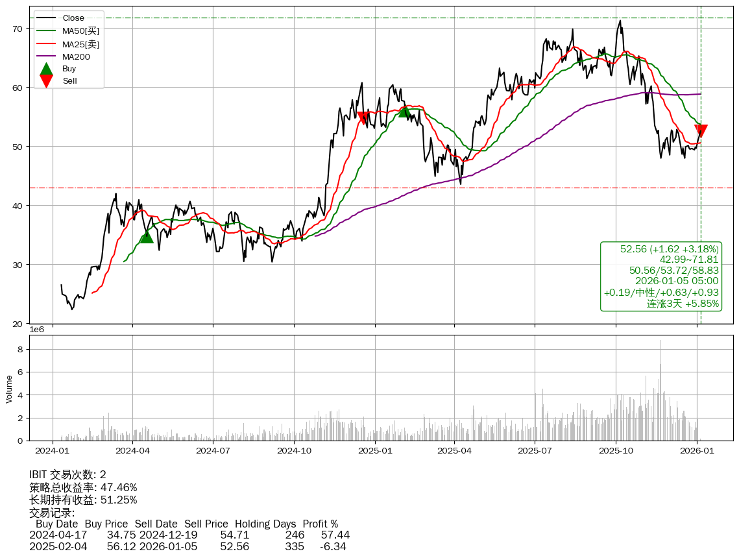This screenshot has height=558, width=739.
Task: Click the 2025-07 x-axis date label
Action: tap(535, 450)
